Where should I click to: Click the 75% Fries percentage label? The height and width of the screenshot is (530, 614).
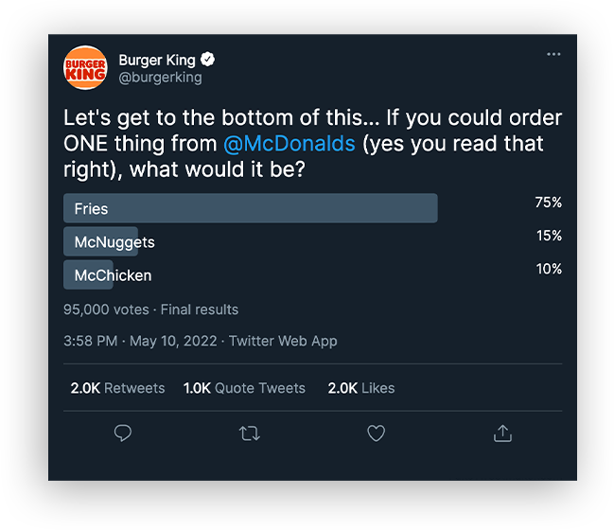point(548,203)
